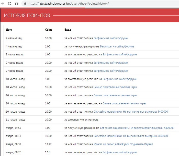The height and width of the screenshot is (156, 179).
Task: Open Багфиксы link in 4 hours ago received-reaction row
Action: click(x=117, y=46)
